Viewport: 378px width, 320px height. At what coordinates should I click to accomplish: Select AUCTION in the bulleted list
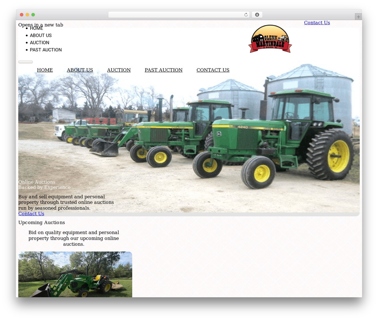[x=40, y=43]
